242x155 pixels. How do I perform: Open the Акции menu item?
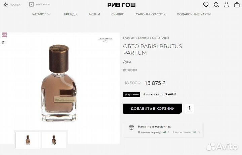click(x=94, y=14)
